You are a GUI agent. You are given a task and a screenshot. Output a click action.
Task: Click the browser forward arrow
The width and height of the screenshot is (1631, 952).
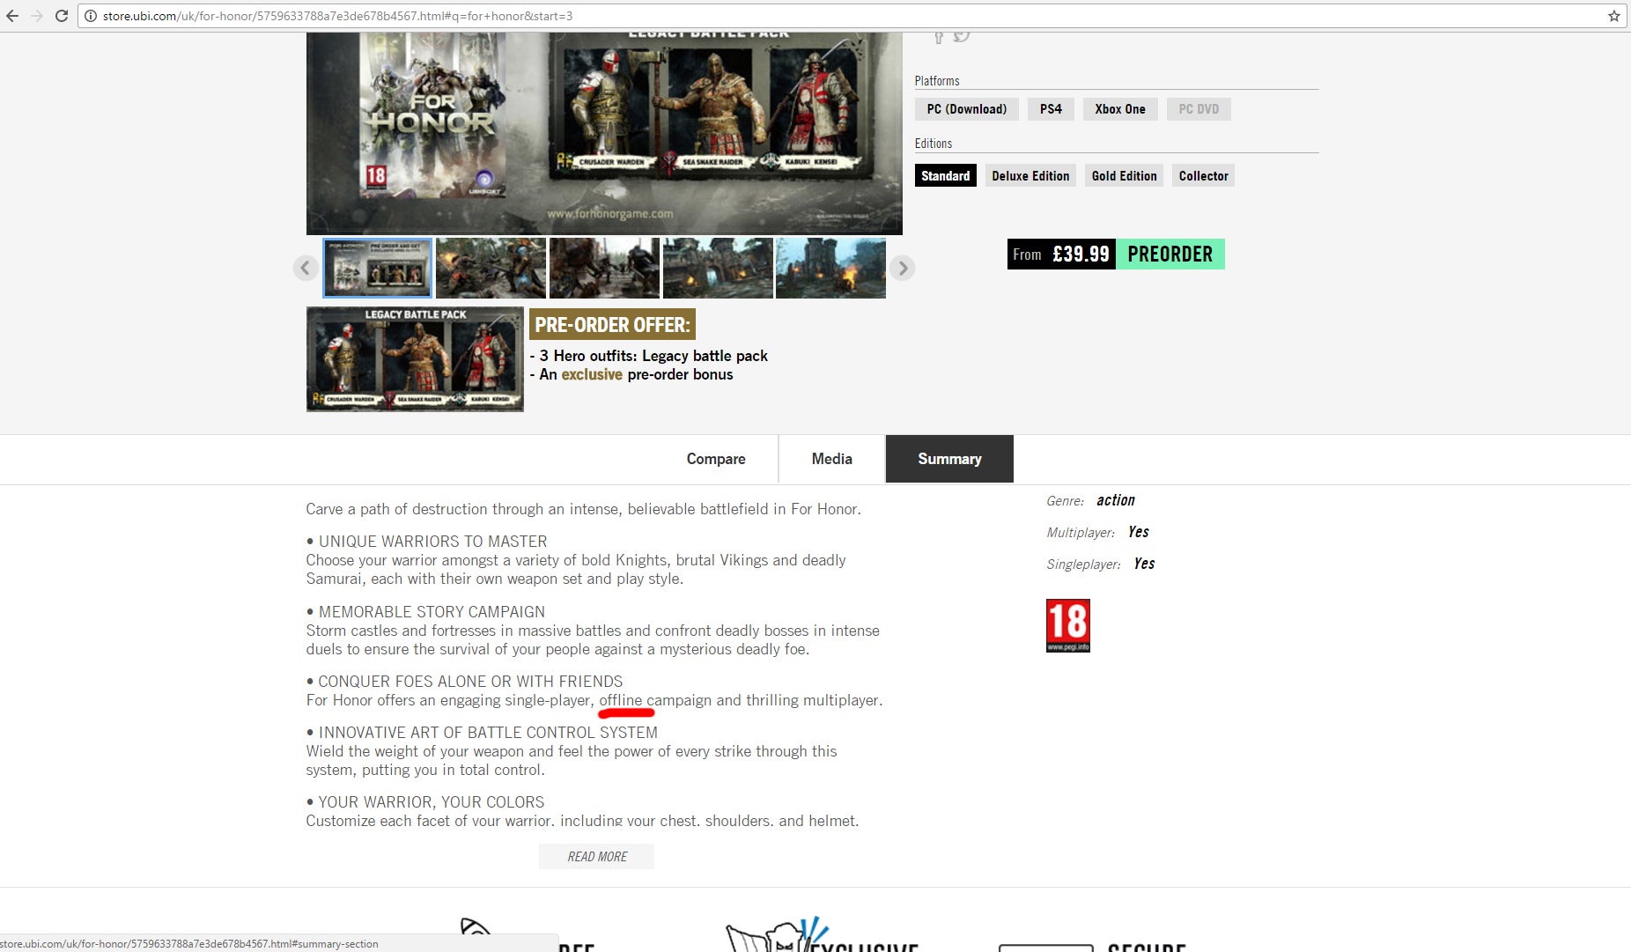[37, 16]
